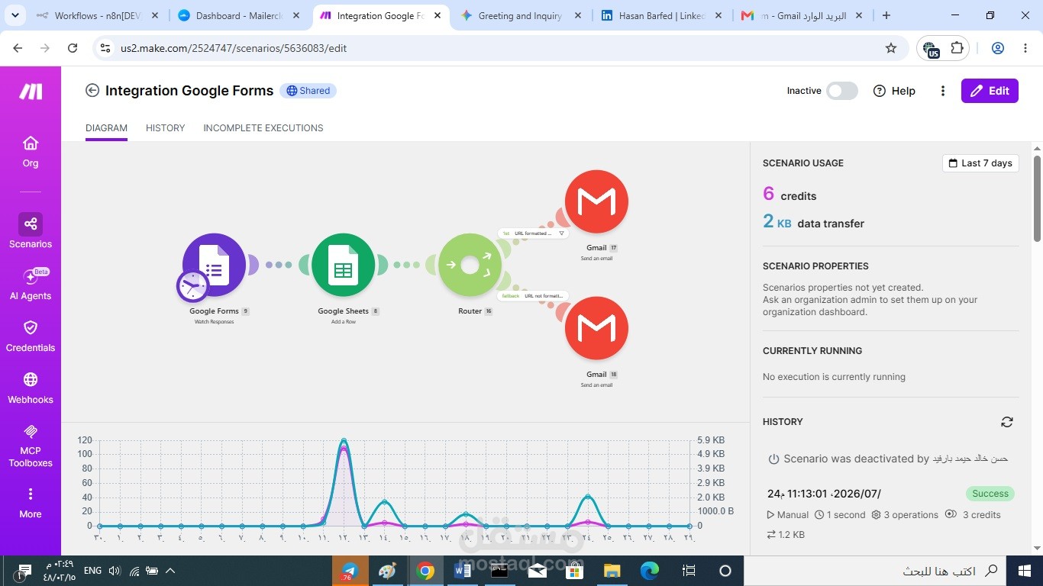Image resolution: width=1043 pixels, height=586 pixels.
Task: Open File Explorer from the taskbar
Action: point(612,571)
